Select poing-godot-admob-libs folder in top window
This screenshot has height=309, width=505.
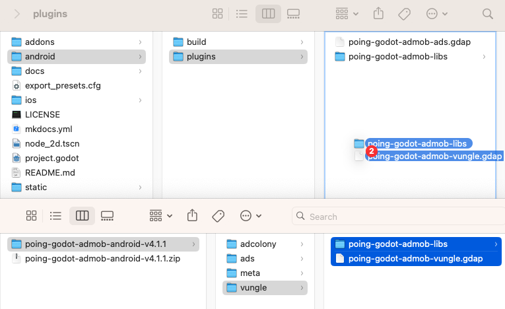coord(410,56)
